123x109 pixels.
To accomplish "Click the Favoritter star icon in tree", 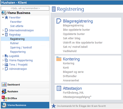I will tap(6, 17).
